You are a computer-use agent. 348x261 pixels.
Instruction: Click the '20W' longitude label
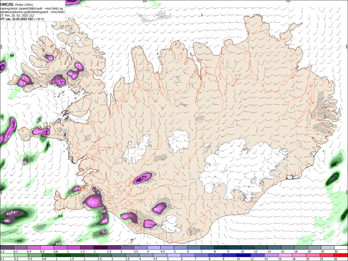tap(145, 1)
